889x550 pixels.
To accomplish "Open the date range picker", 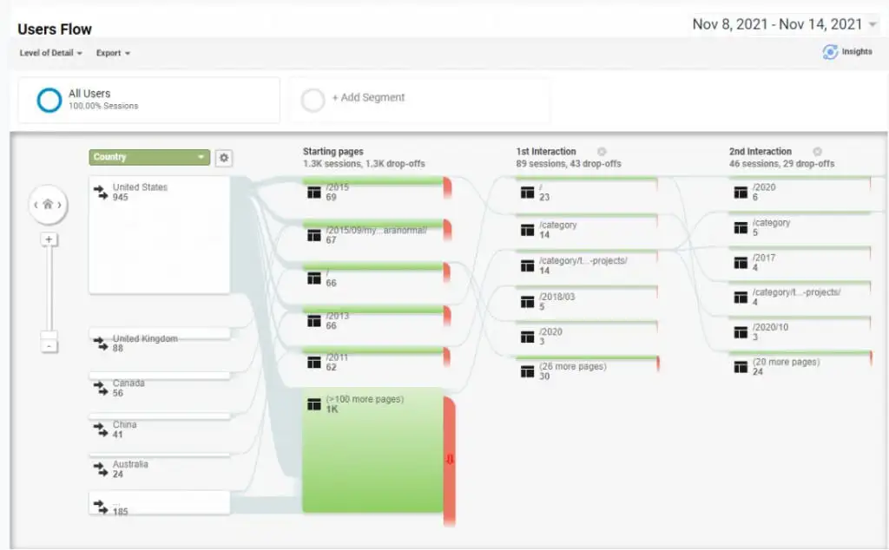I will click(x=785, y=24).
